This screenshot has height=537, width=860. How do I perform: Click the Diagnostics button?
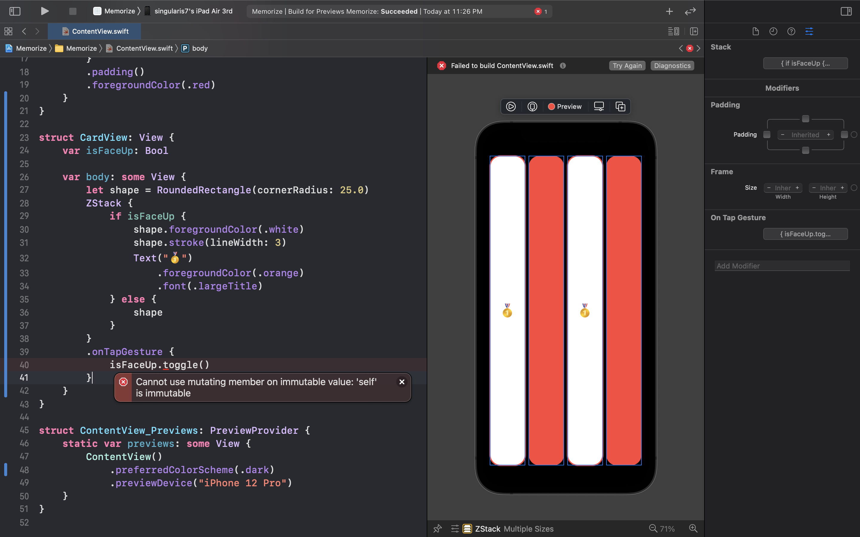point(672,66)
